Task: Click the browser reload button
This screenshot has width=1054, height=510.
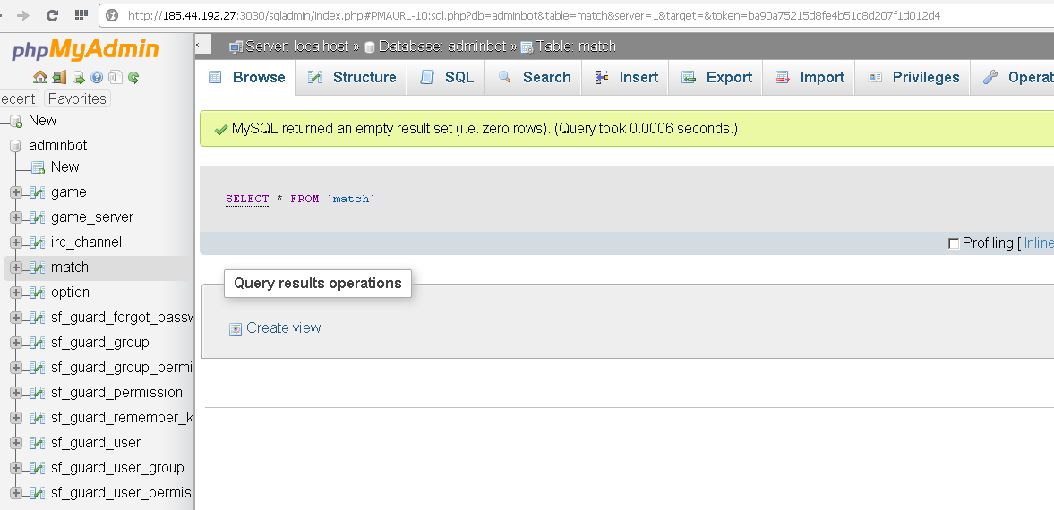Action: (x=52, y=15)
